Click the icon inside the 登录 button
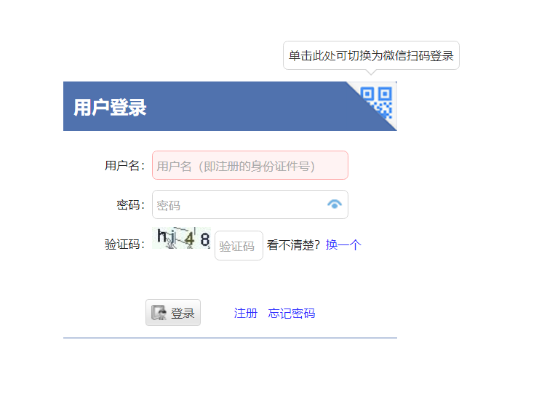Viewport: 547px width, 398px height. 159,313
